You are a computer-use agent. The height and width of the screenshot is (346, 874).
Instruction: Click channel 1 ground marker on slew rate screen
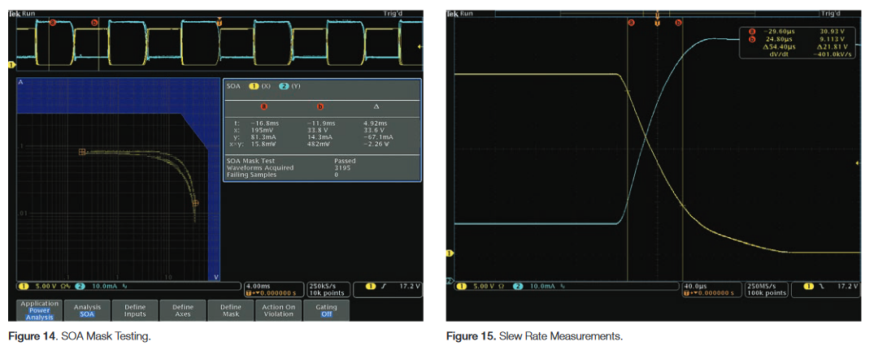coord(450,253)
